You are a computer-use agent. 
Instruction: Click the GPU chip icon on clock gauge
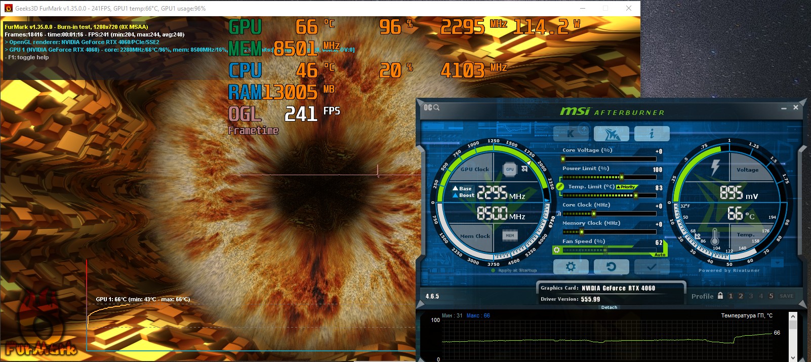[x=510, y=169]
